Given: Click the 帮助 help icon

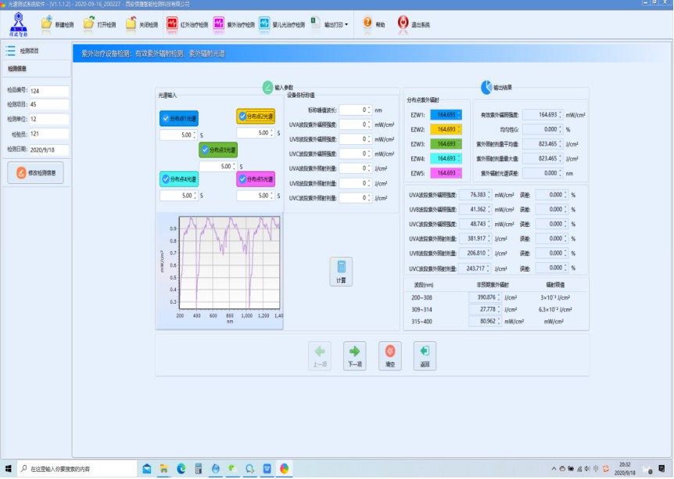Looking at the screenshot, I should (367, 24).
